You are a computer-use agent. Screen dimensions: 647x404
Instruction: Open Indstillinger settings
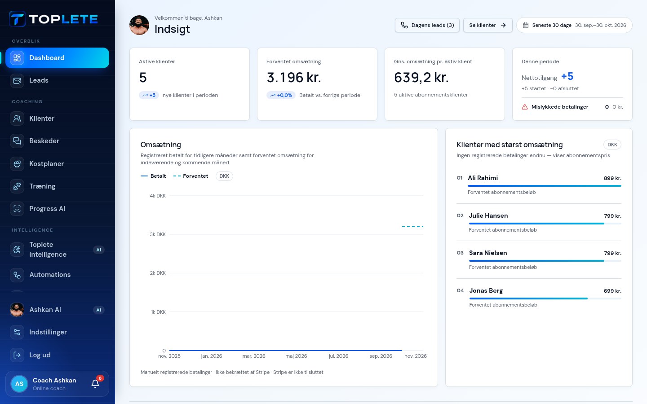[x=58, y=332]
